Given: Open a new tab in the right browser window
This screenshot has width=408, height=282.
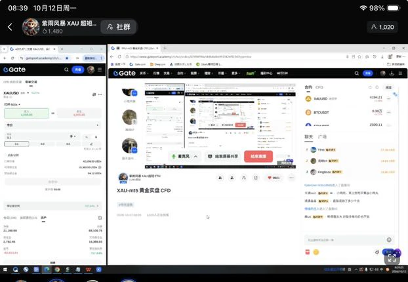Looking at the screenshot, I should (165, 49).
